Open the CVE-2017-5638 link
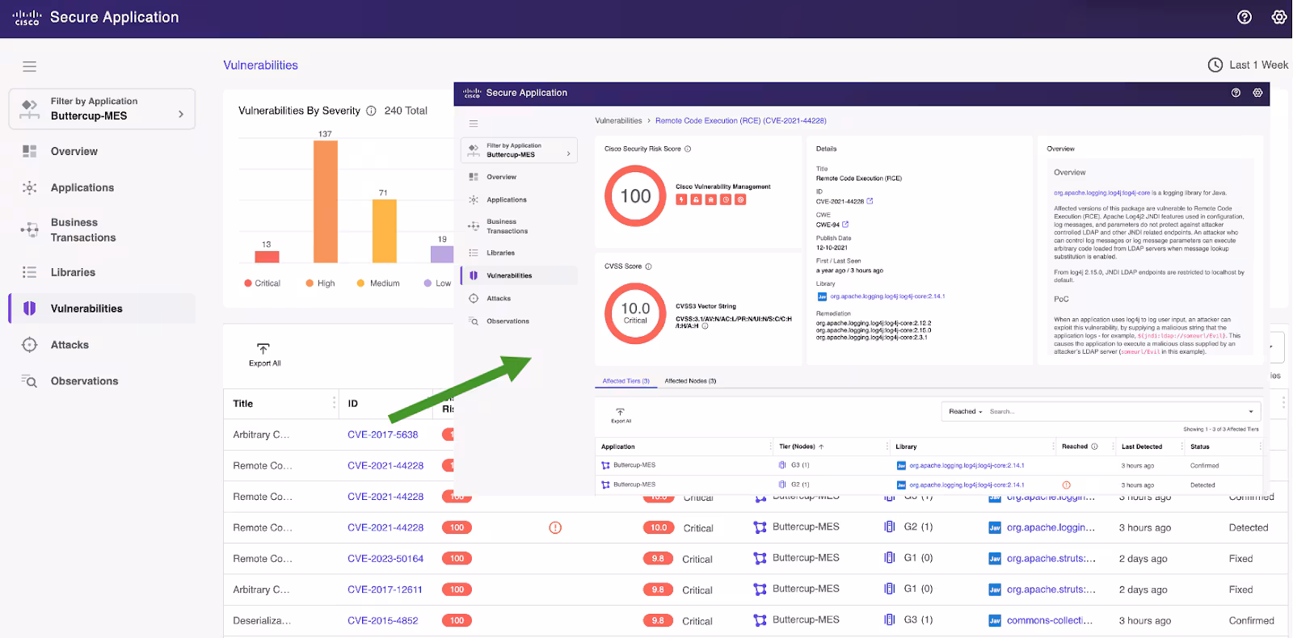This screenshot has width=1293, height=638. tap(382, 434)
